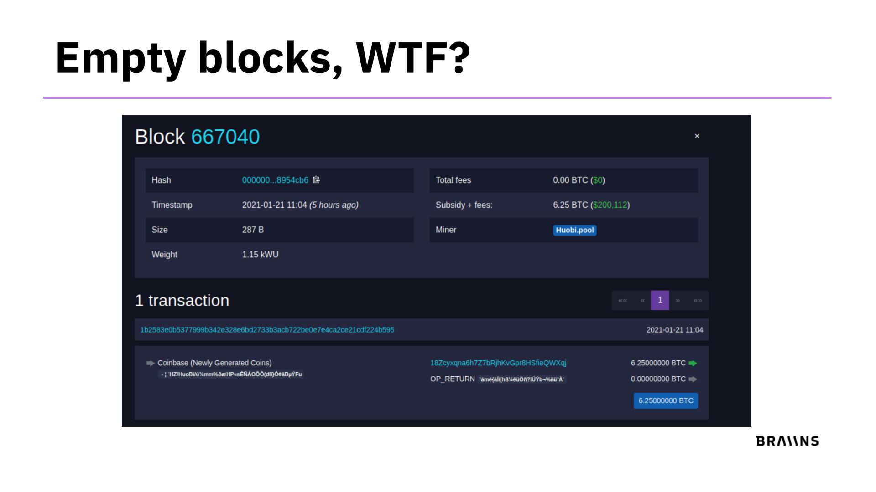The image size is (876, 492).
Task: Open block number 667040 link
Action: point(225,137)
